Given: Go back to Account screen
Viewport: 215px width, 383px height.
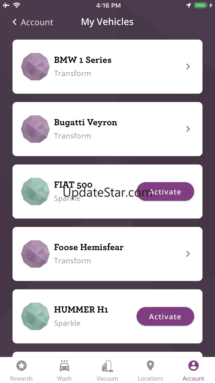Looking at the screenshot, I should (x=33, y=22).
